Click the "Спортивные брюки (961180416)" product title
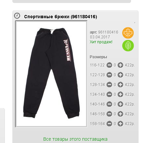The height and width of the screenshot is (143, 147). 61,17
